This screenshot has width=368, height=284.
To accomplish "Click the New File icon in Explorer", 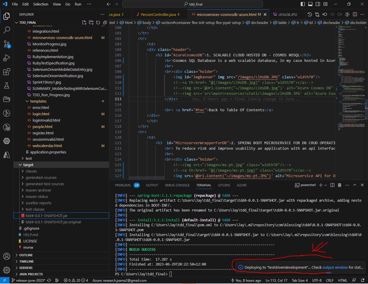I will tap(85, 22).
